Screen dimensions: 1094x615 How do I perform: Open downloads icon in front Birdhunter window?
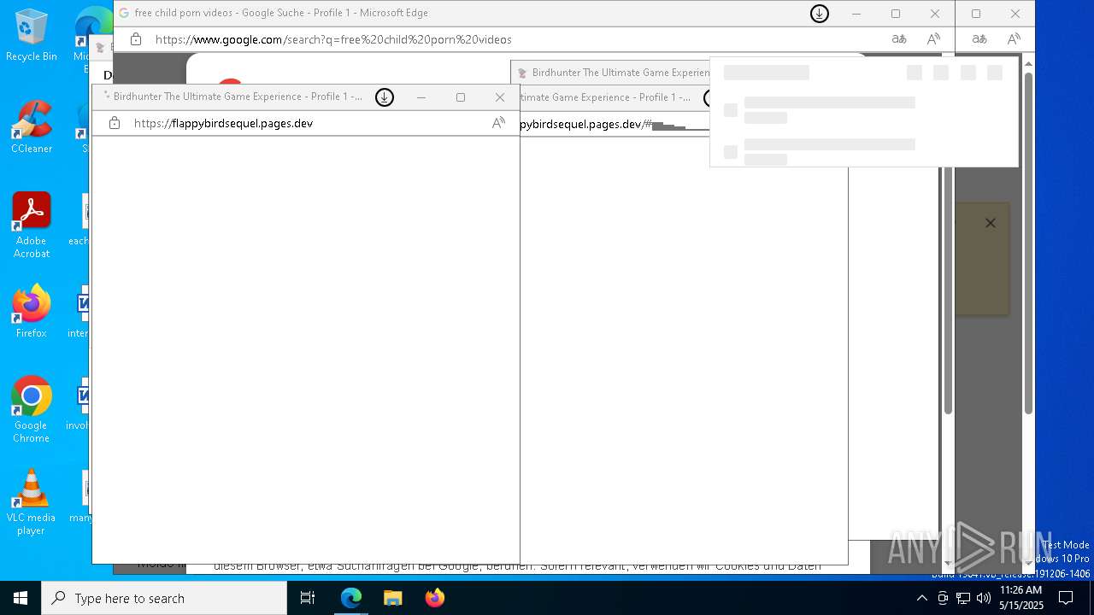(385, 97)
